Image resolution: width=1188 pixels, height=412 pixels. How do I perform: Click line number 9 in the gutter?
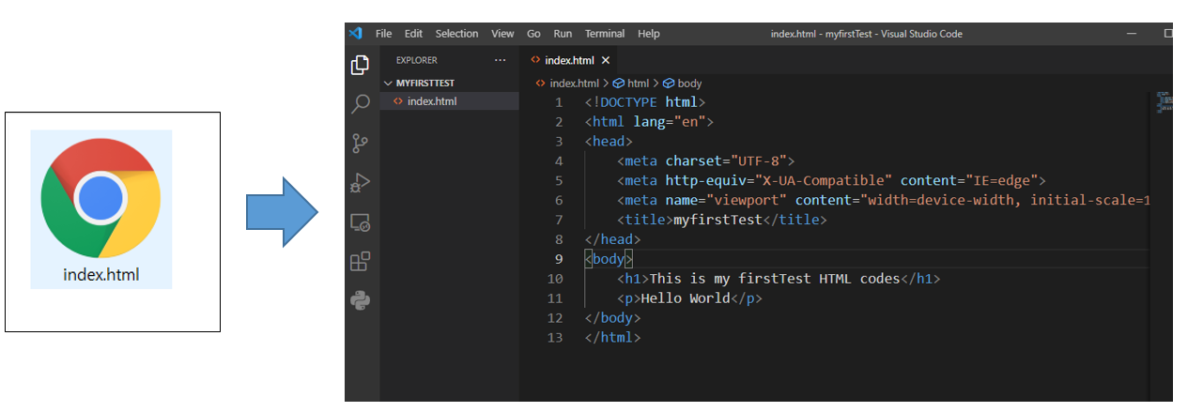click(559, 259)
